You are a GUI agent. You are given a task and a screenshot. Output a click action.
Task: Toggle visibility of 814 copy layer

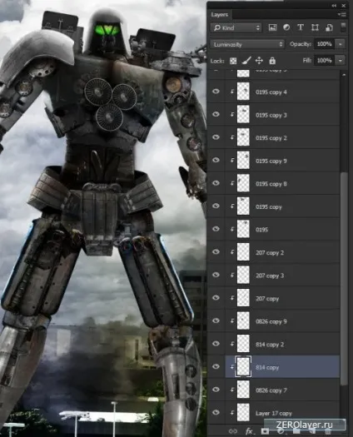click(216, 366)
